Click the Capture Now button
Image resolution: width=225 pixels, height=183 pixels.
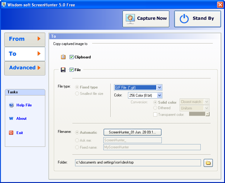[x=146, y=19]
